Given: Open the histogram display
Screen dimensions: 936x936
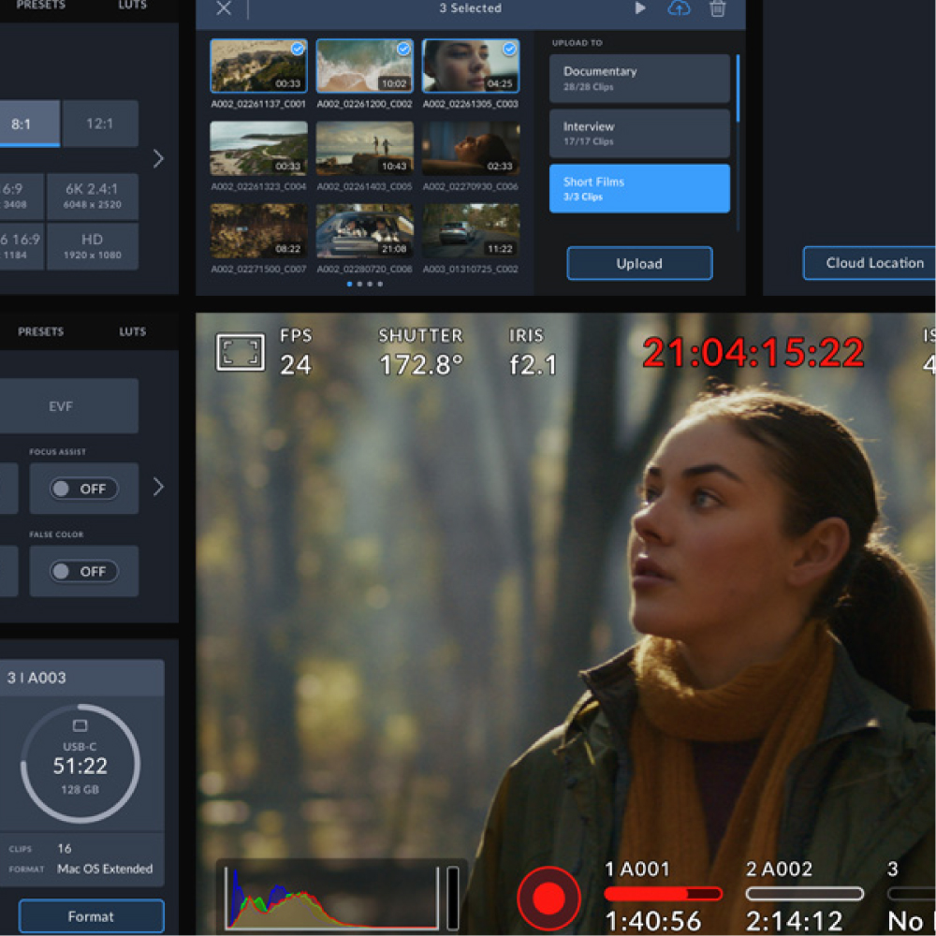Looking at the screenshot, I should tap(332, 899).
